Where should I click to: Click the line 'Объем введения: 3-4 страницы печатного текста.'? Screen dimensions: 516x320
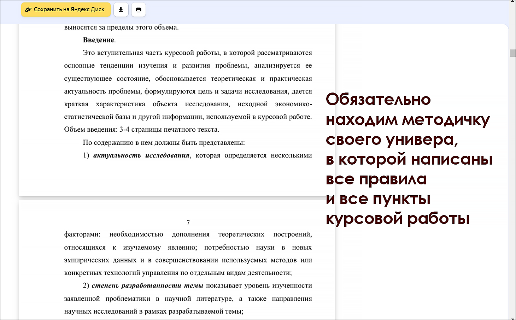142,130
